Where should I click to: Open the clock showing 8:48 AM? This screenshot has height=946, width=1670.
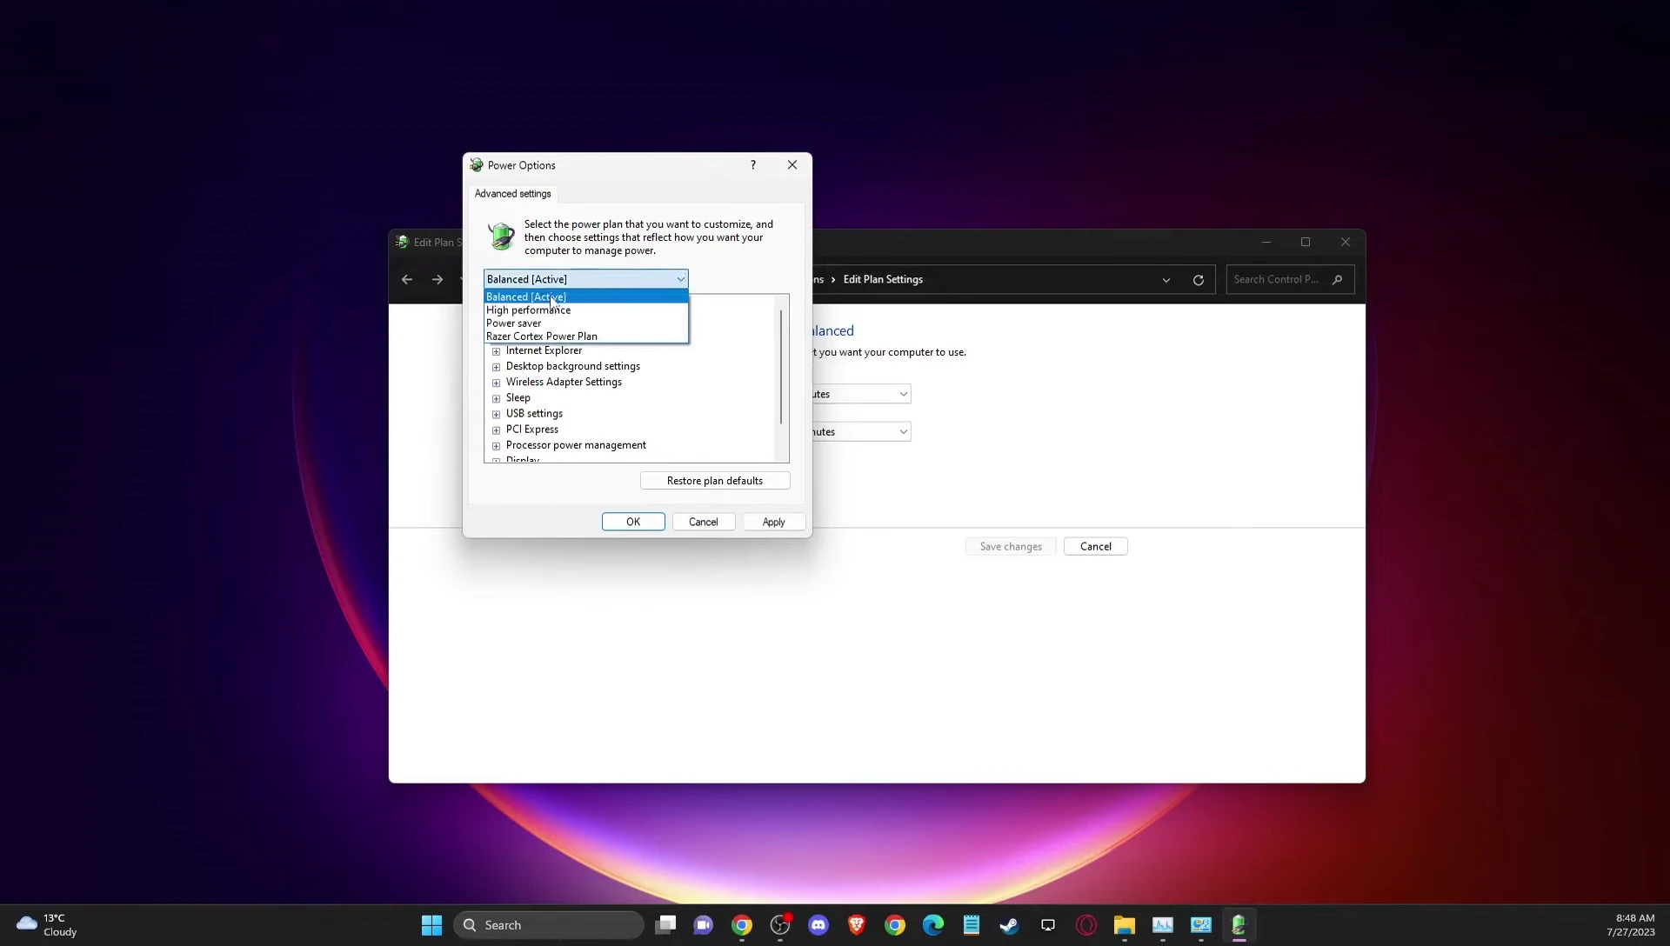pos(1630,925)
